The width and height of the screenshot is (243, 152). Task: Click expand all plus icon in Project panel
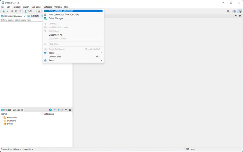pyautogui.click(x=58, y=110)
